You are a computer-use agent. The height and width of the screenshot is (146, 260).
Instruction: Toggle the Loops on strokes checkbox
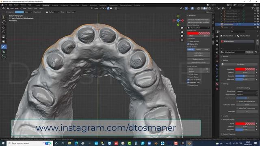188,79
